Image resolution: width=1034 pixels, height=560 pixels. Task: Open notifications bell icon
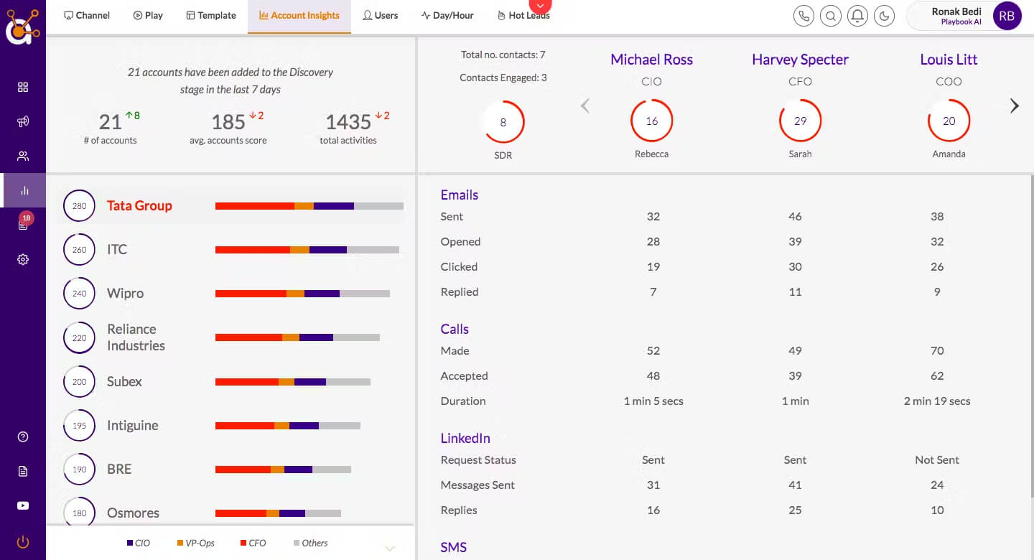click(x=857, y=16)
